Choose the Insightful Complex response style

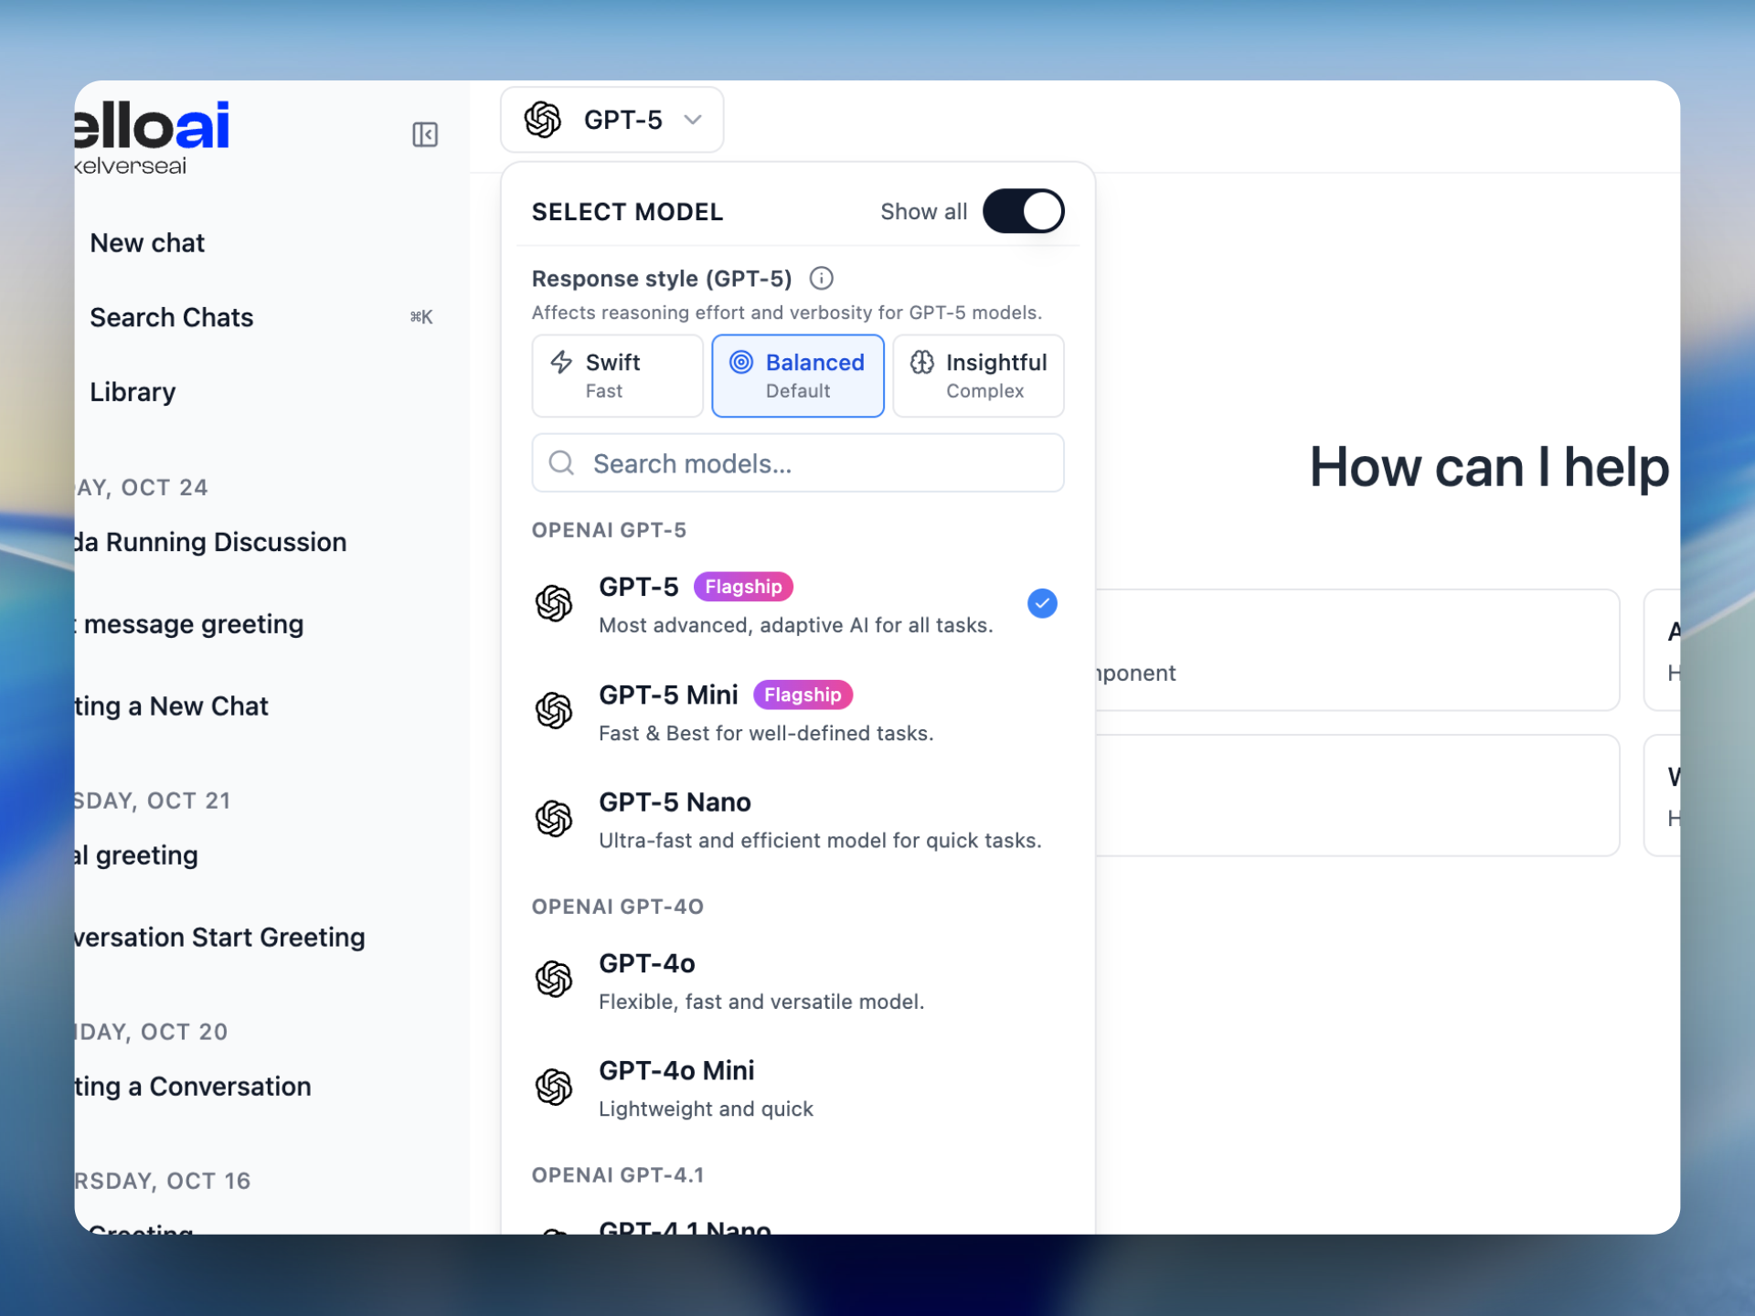point(977,376)
